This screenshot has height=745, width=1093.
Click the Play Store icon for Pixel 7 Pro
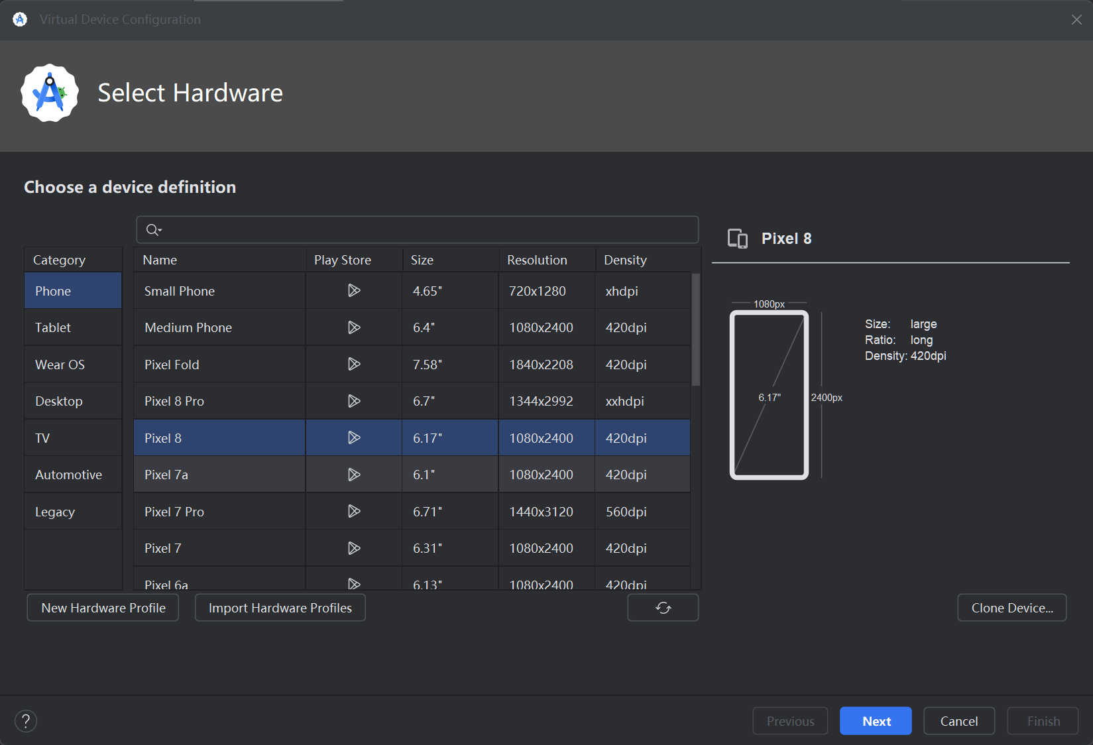click(354, 511)
